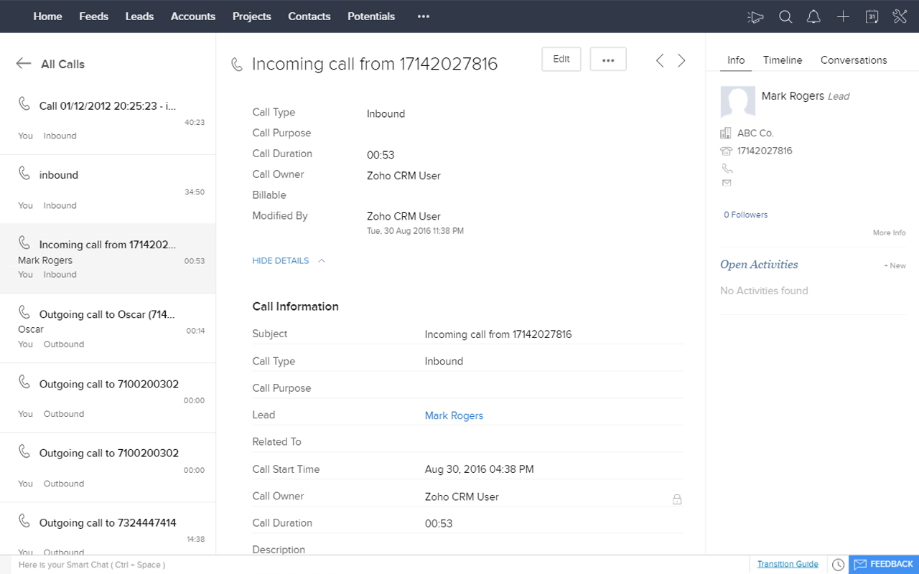This screenshot has width=919, height=574.
Task: Expand the More tab ellipsis in navigation
Action: [x=423, y=16]
